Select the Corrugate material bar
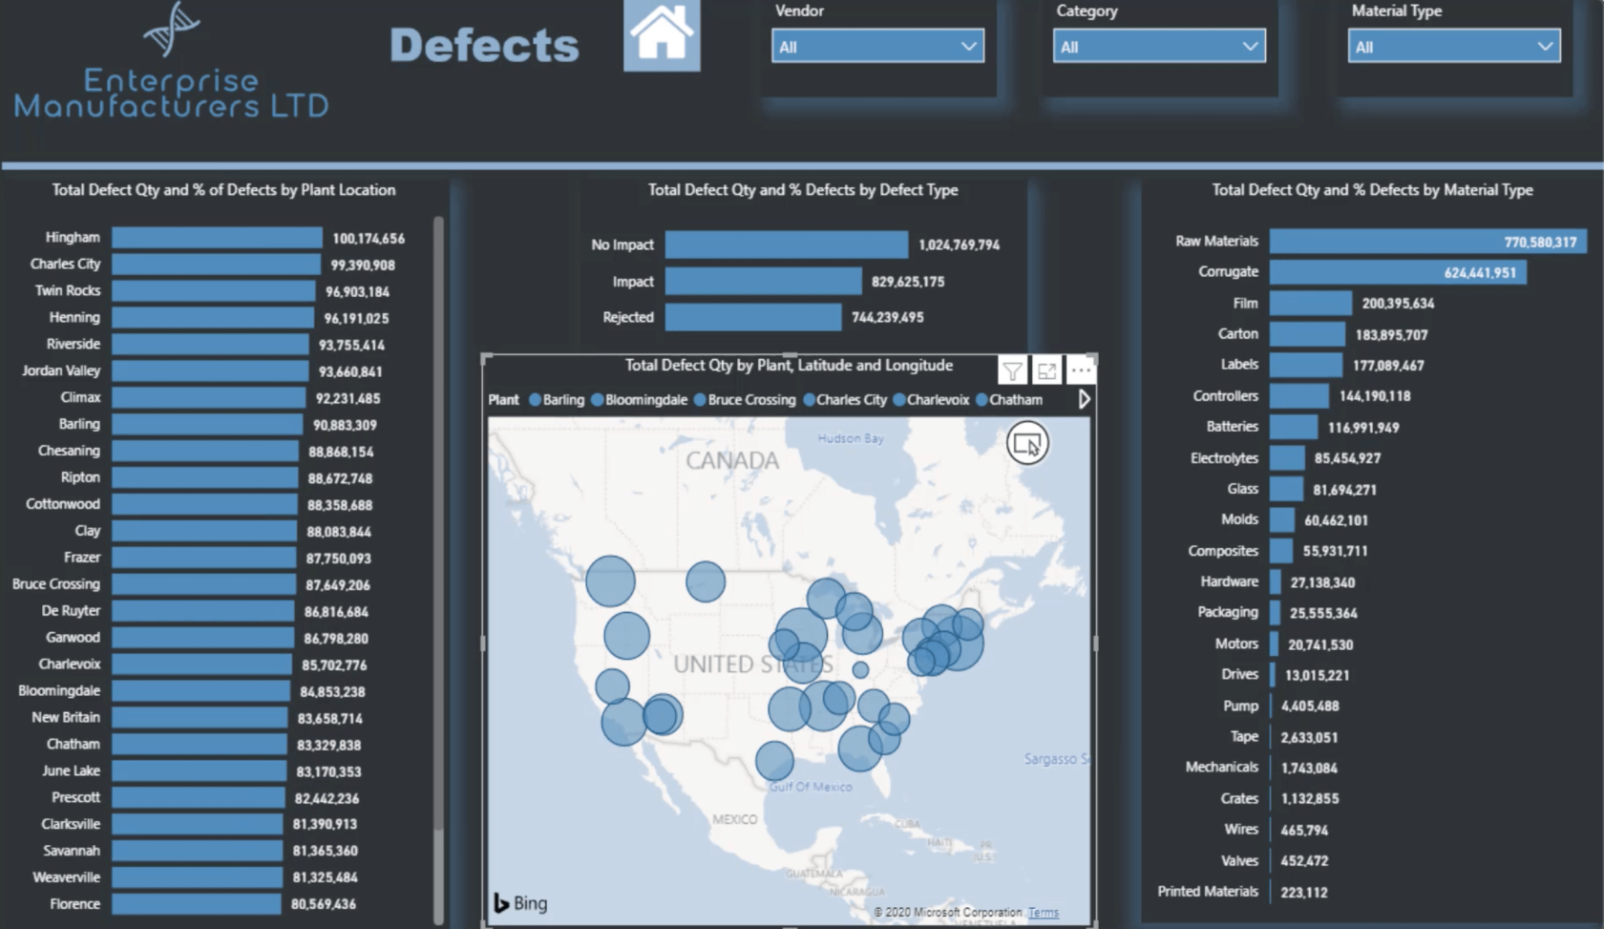 click(x=1398, y=272)
